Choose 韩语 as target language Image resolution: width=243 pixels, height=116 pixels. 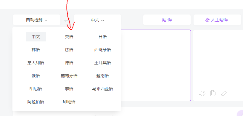pos(36,50)
